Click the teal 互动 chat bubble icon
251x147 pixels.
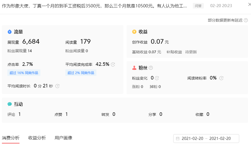(10, 104)
